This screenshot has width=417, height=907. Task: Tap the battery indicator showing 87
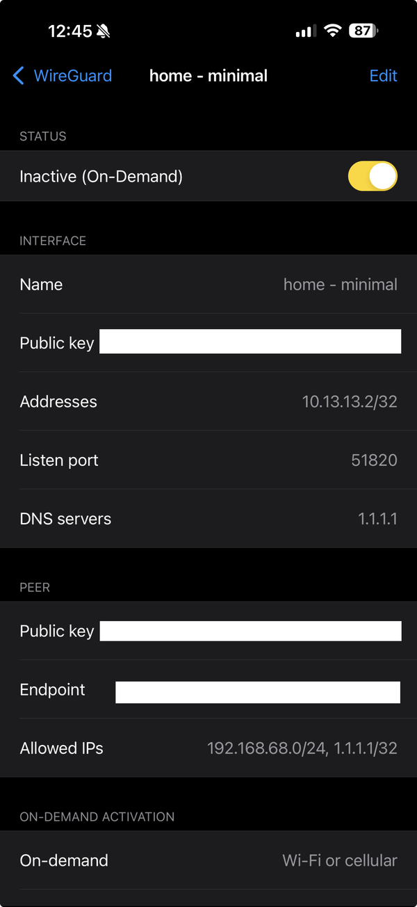coord(361,30)
